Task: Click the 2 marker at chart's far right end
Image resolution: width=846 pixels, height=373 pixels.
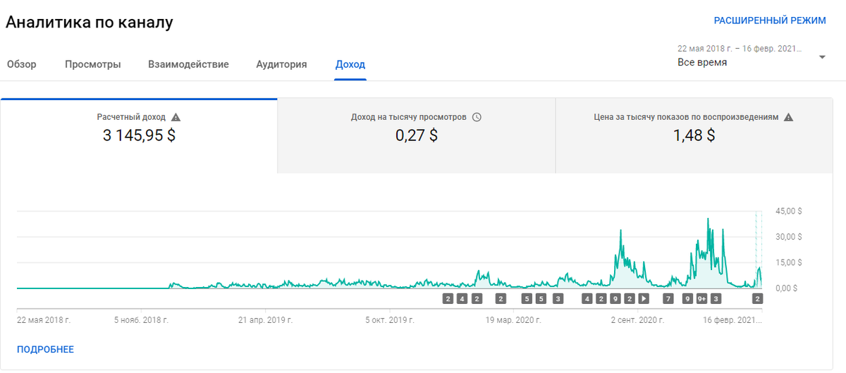Action: [758, 299]
